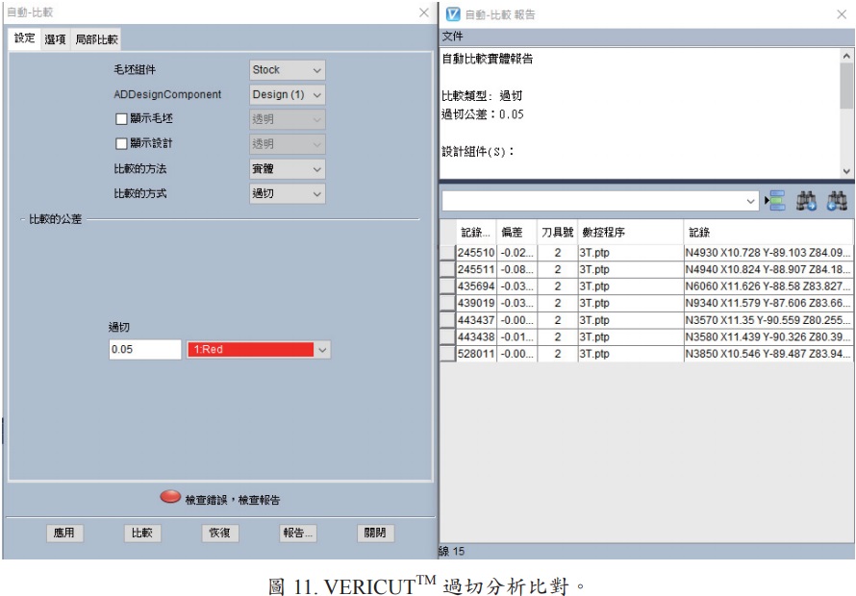Open disabled 透明 dropdown beside 顯示設計

(288, 144)
